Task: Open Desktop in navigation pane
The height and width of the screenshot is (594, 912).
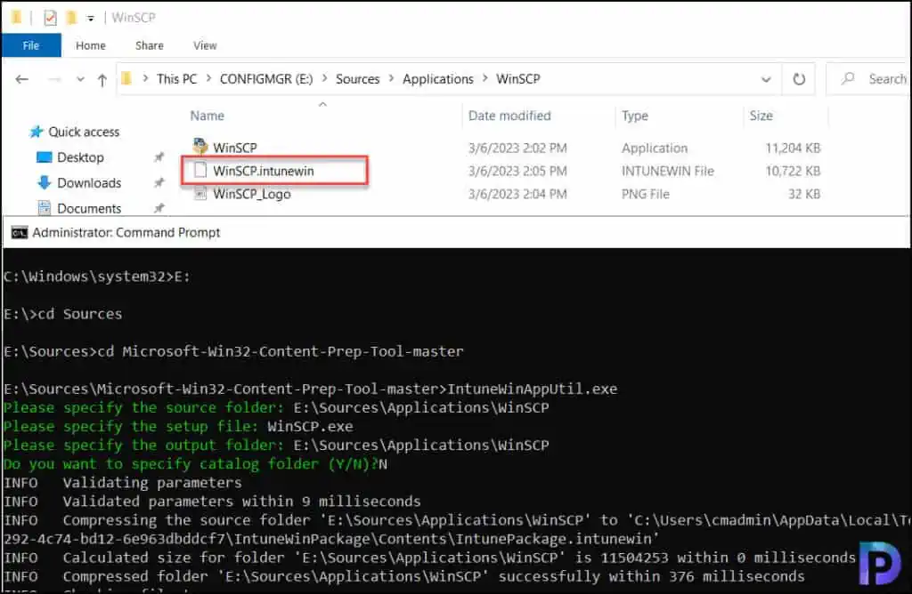Action: tap(80, 157)
